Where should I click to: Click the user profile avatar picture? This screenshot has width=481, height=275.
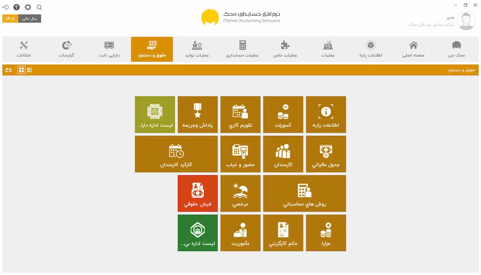point(466,21)
